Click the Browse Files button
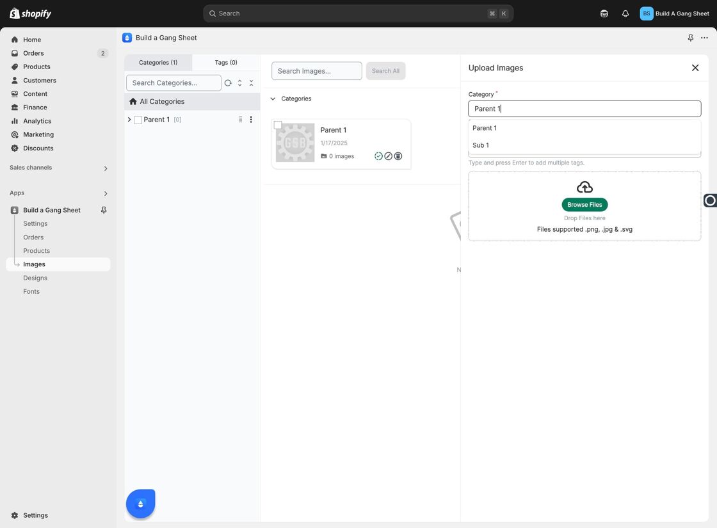 584,205
